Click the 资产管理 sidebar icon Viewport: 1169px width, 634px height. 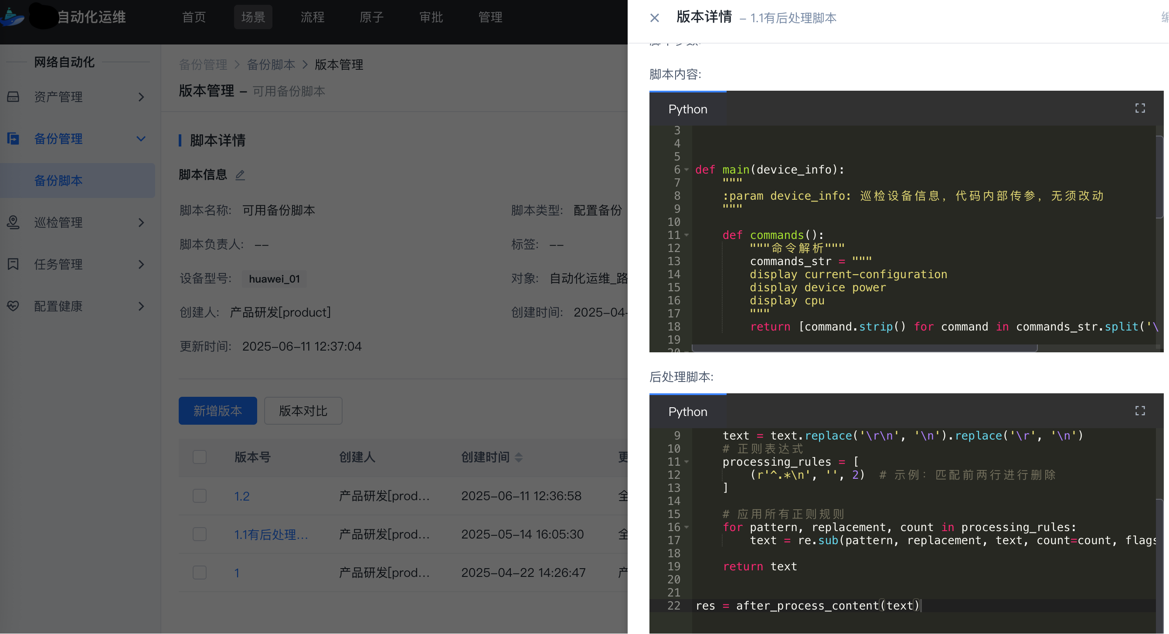13,97
